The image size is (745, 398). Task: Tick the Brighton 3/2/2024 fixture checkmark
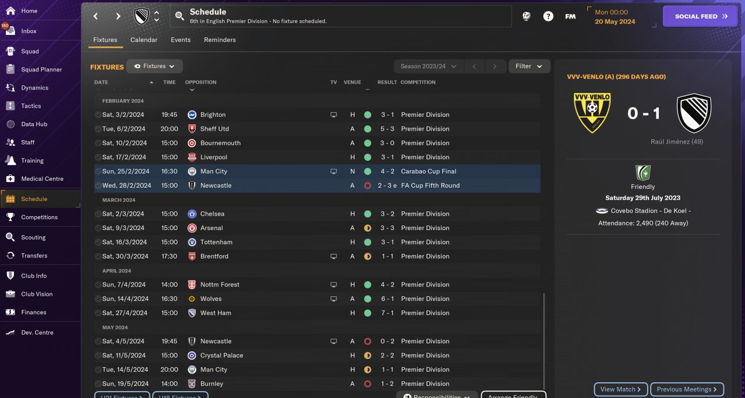[98, 115]
